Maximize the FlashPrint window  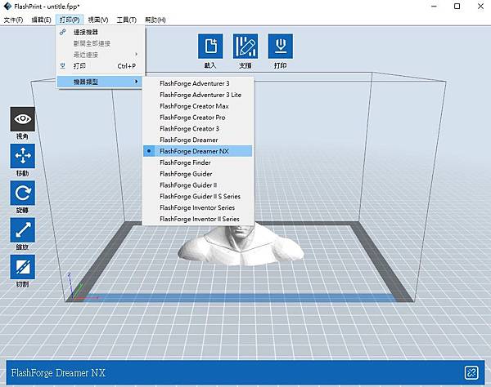click(457, 7)
